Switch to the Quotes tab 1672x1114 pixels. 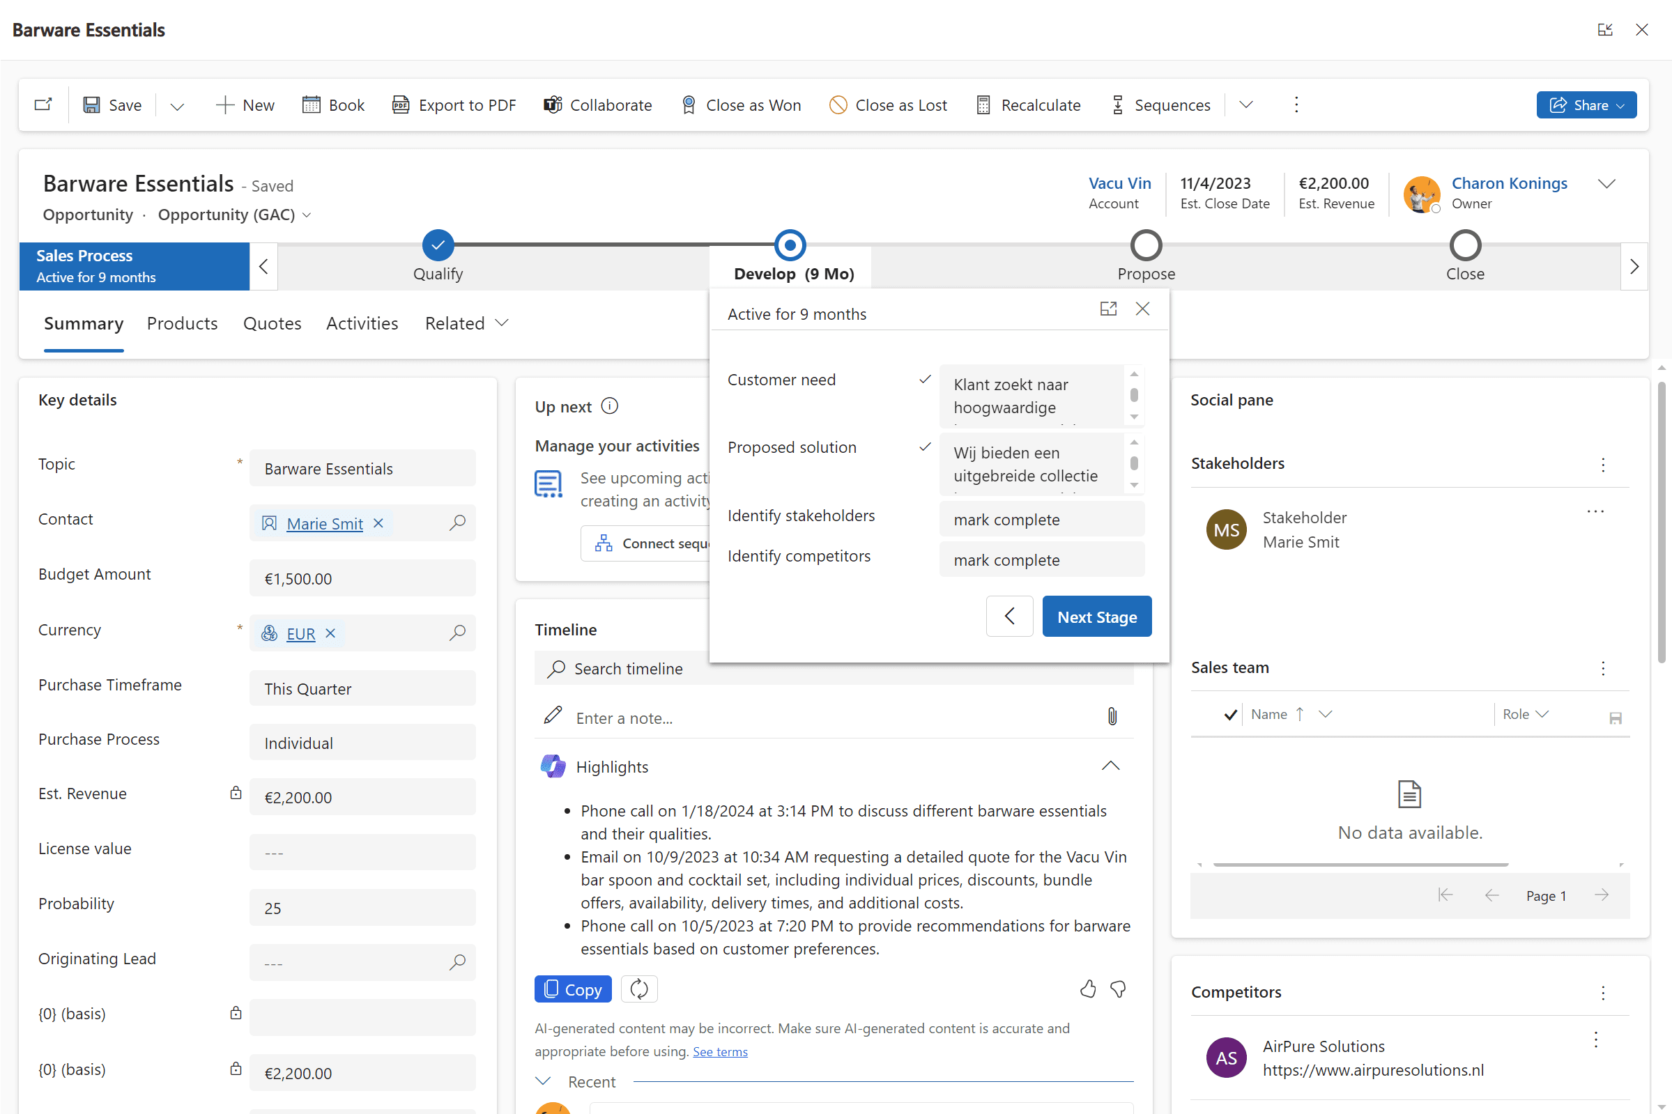pyautogui.click(x=272, y=323)
